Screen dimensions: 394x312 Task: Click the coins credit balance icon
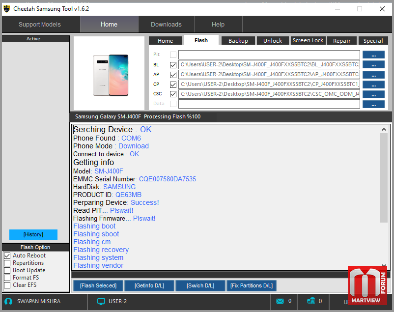coord(311,301)
